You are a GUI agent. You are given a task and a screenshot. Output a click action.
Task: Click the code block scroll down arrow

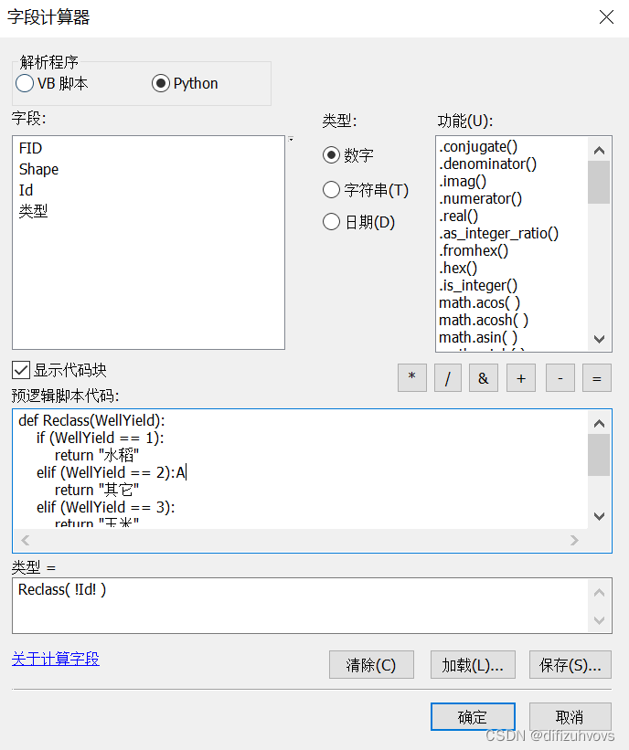coord(599,516)
